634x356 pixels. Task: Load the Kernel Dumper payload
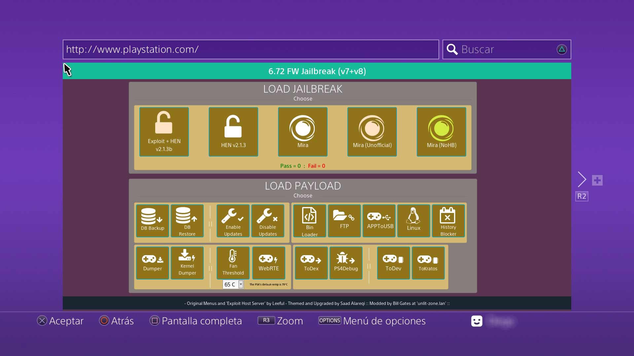[x=187, y=263]
